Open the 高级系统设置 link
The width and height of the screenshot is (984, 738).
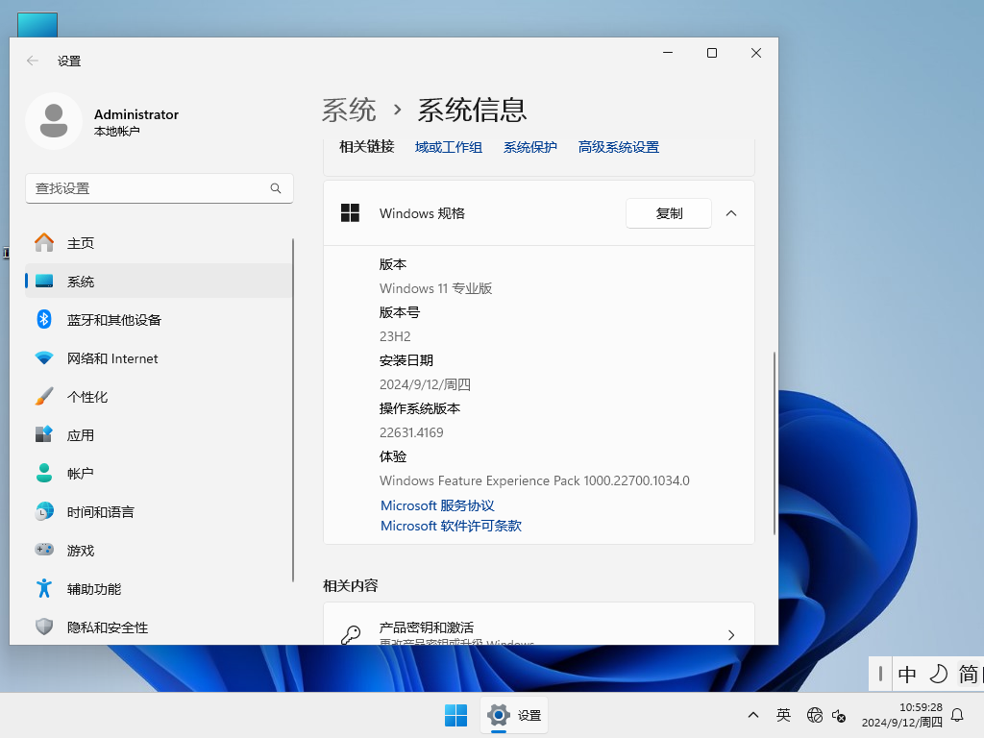coord(618,147)
